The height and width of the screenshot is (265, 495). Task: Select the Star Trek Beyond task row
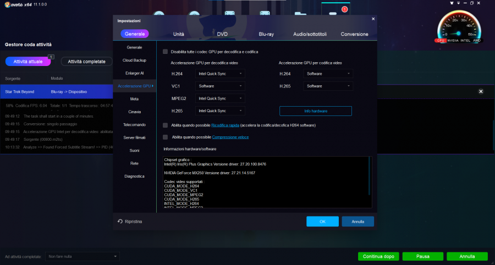click(57, 91)
